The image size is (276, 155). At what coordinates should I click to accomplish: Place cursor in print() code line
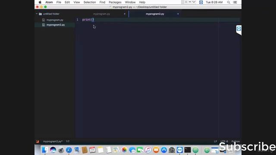click(88, 19)
